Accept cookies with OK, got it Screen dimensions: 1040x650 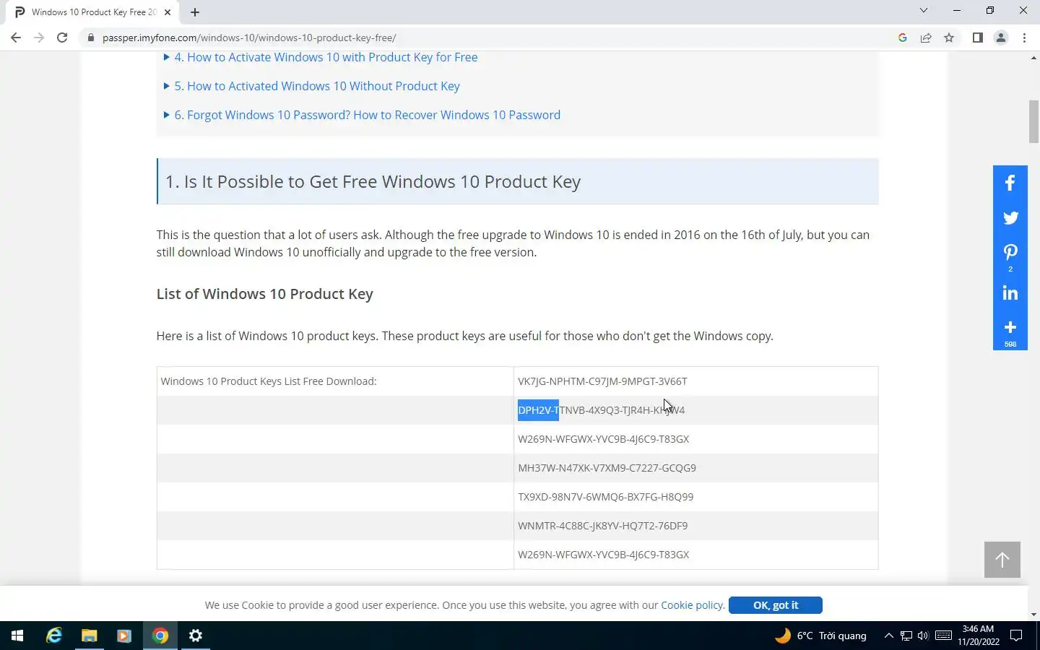tap(775, 605)
